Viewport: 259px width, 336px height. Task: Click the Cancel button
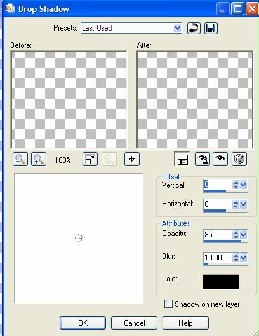pos(134,323)
